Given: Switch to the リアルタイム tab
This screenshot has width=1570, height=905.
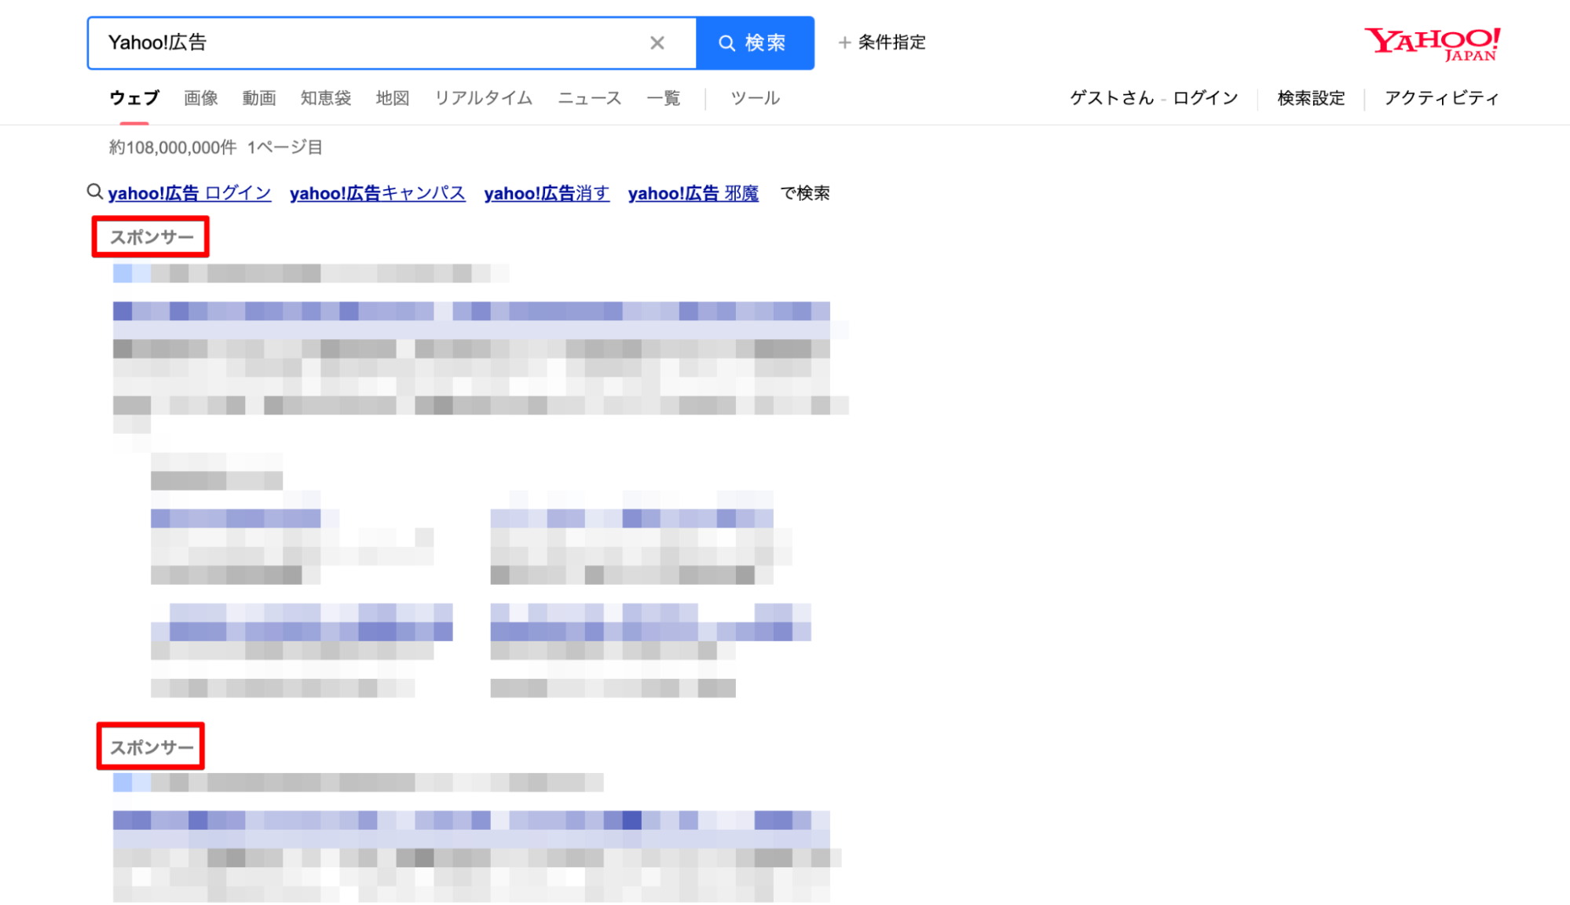Looking at the screenshot, I should (x=484, y=98).
